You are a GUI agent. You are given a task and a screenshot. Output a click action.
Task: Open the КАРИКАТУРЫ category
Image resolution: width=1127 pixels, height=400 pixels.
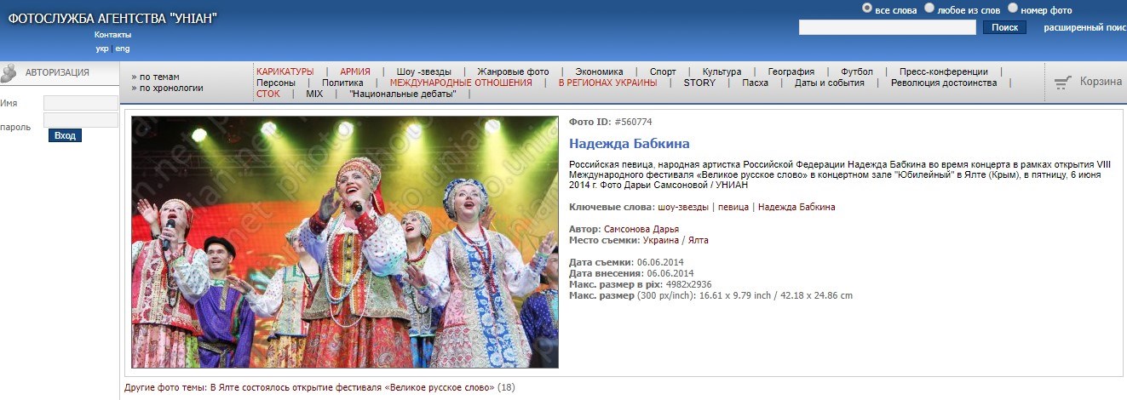[x=285, y=71]
